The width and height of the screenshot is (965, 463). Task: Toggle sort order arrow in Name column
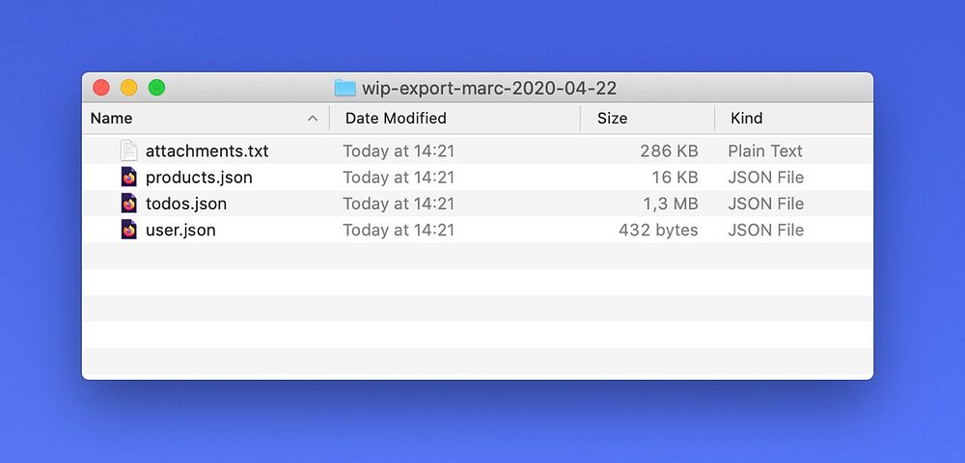coord(312,119)
